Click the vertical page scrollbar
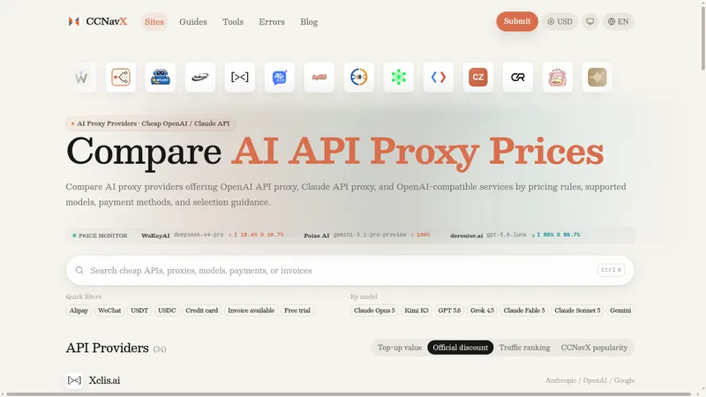The width and height of the screenshot is (706, 397). point(702,36)
